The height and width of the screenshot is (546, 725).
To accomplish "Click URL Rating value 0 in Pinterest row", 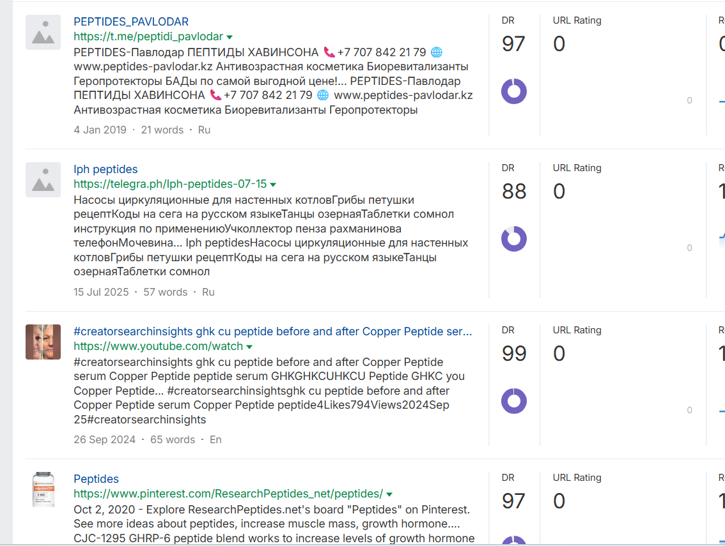I will tap(559, 501).
